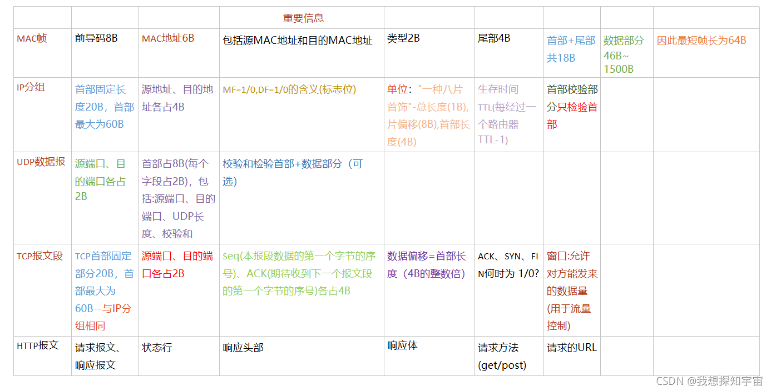This screenshot has height=391, width=771.
Task: Select the 'TCP报文段' row label
Action: 40,256
